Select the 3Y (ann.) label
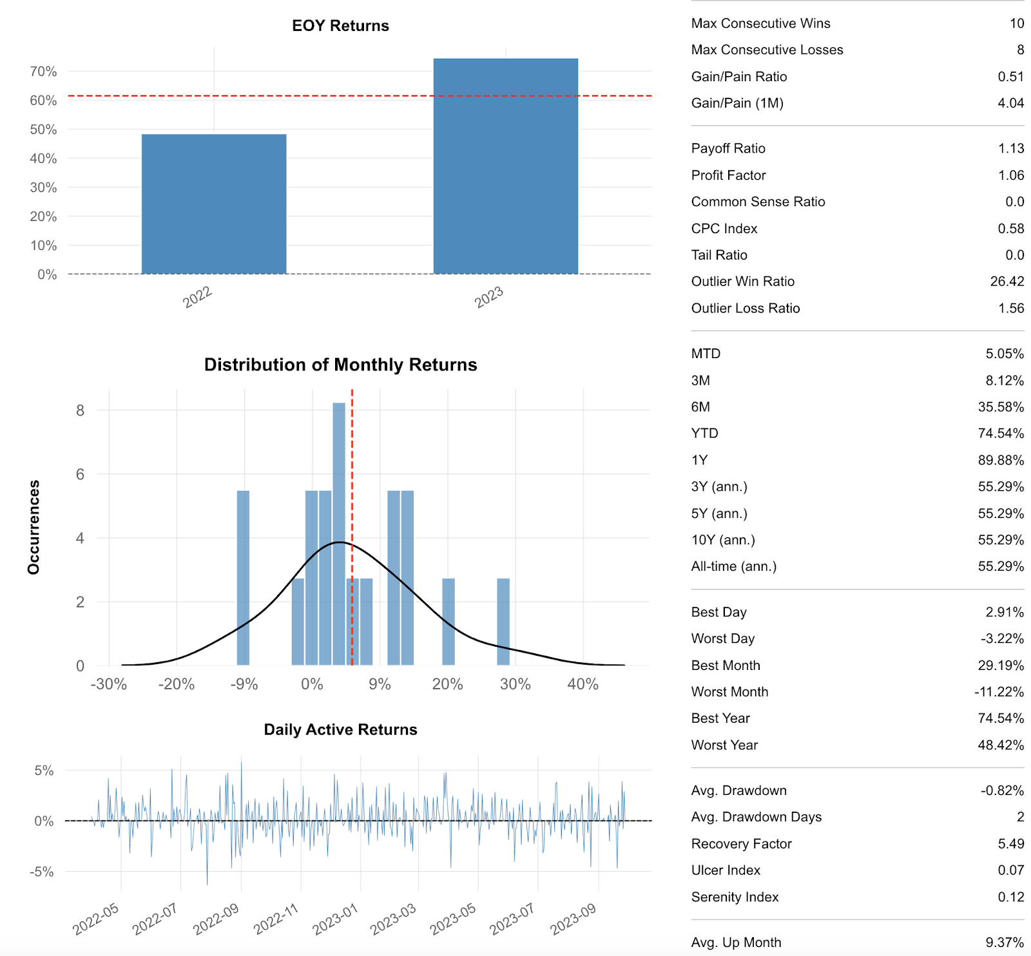This screenshot has width=1031, height=956. (x=719, y=486)
